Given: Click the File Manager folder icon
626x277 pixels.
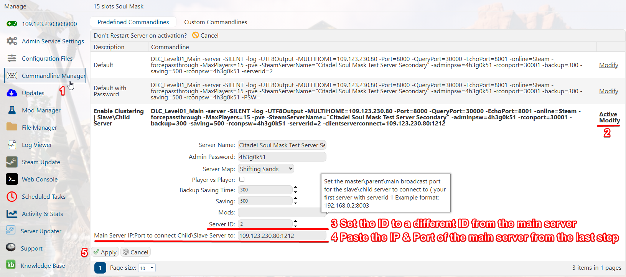Looking at the screenshot, I should [12, 127].
